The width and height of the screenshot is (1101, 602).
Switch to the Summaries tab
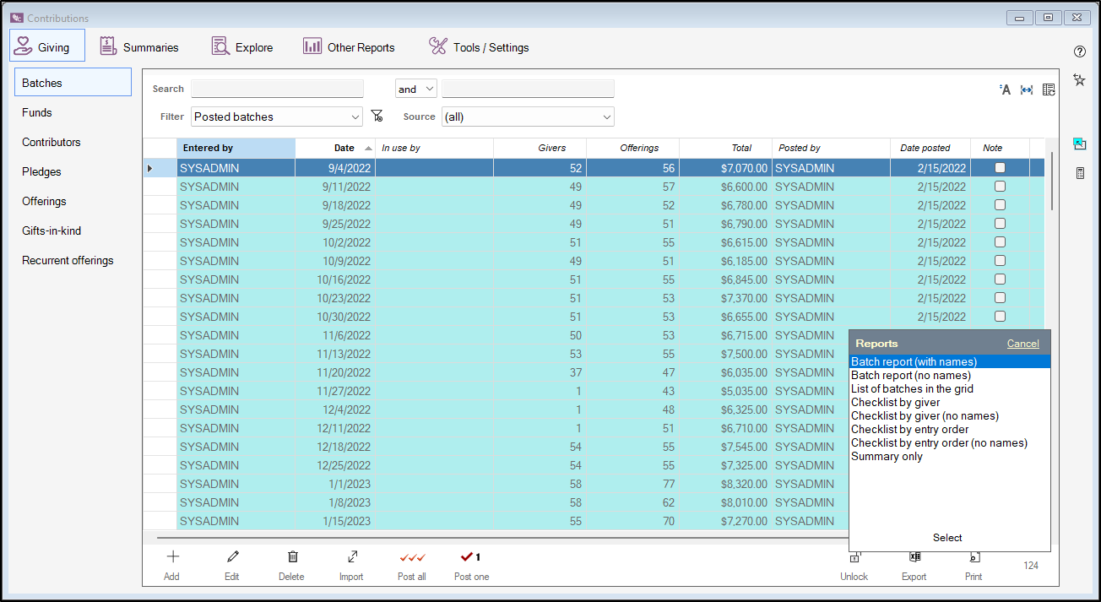coord(139,47)
